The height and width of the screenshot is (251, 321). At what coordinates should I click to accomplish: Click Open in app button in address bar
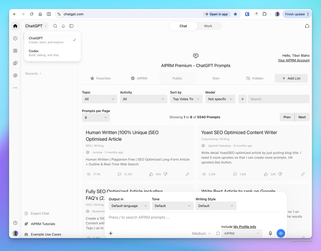click(x=216, y=14)
